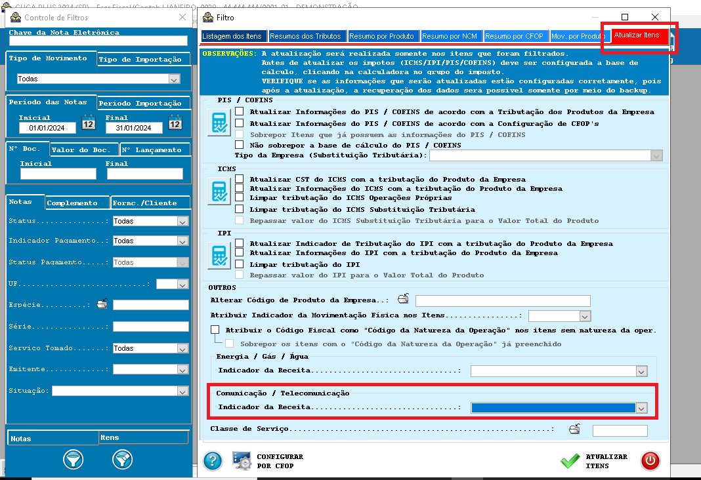The image size is (701, 480).
Task: Open calendar for Final date
Action: pyautogui.click(x=175, y=123)
